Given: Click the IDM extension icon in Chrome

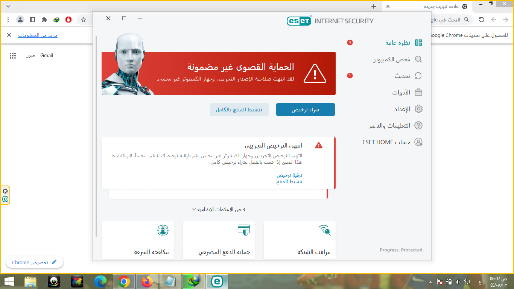Looking at the screenshot, I should (x=56, y=20).
